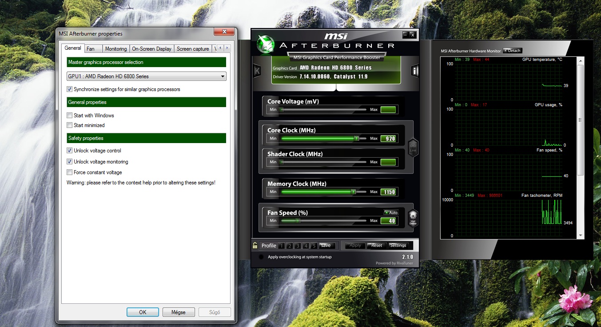Click the GPU temperature graph

(x=508, y=82)
